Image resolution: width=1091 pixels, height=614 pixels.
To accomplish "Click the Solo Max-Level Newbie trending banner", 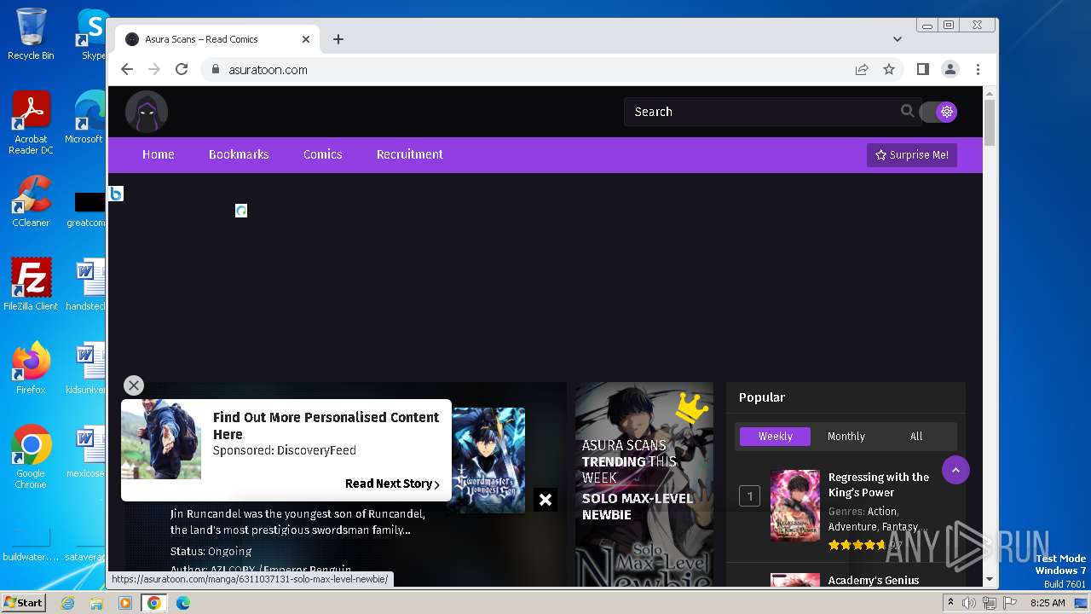I will coord(644,484).
